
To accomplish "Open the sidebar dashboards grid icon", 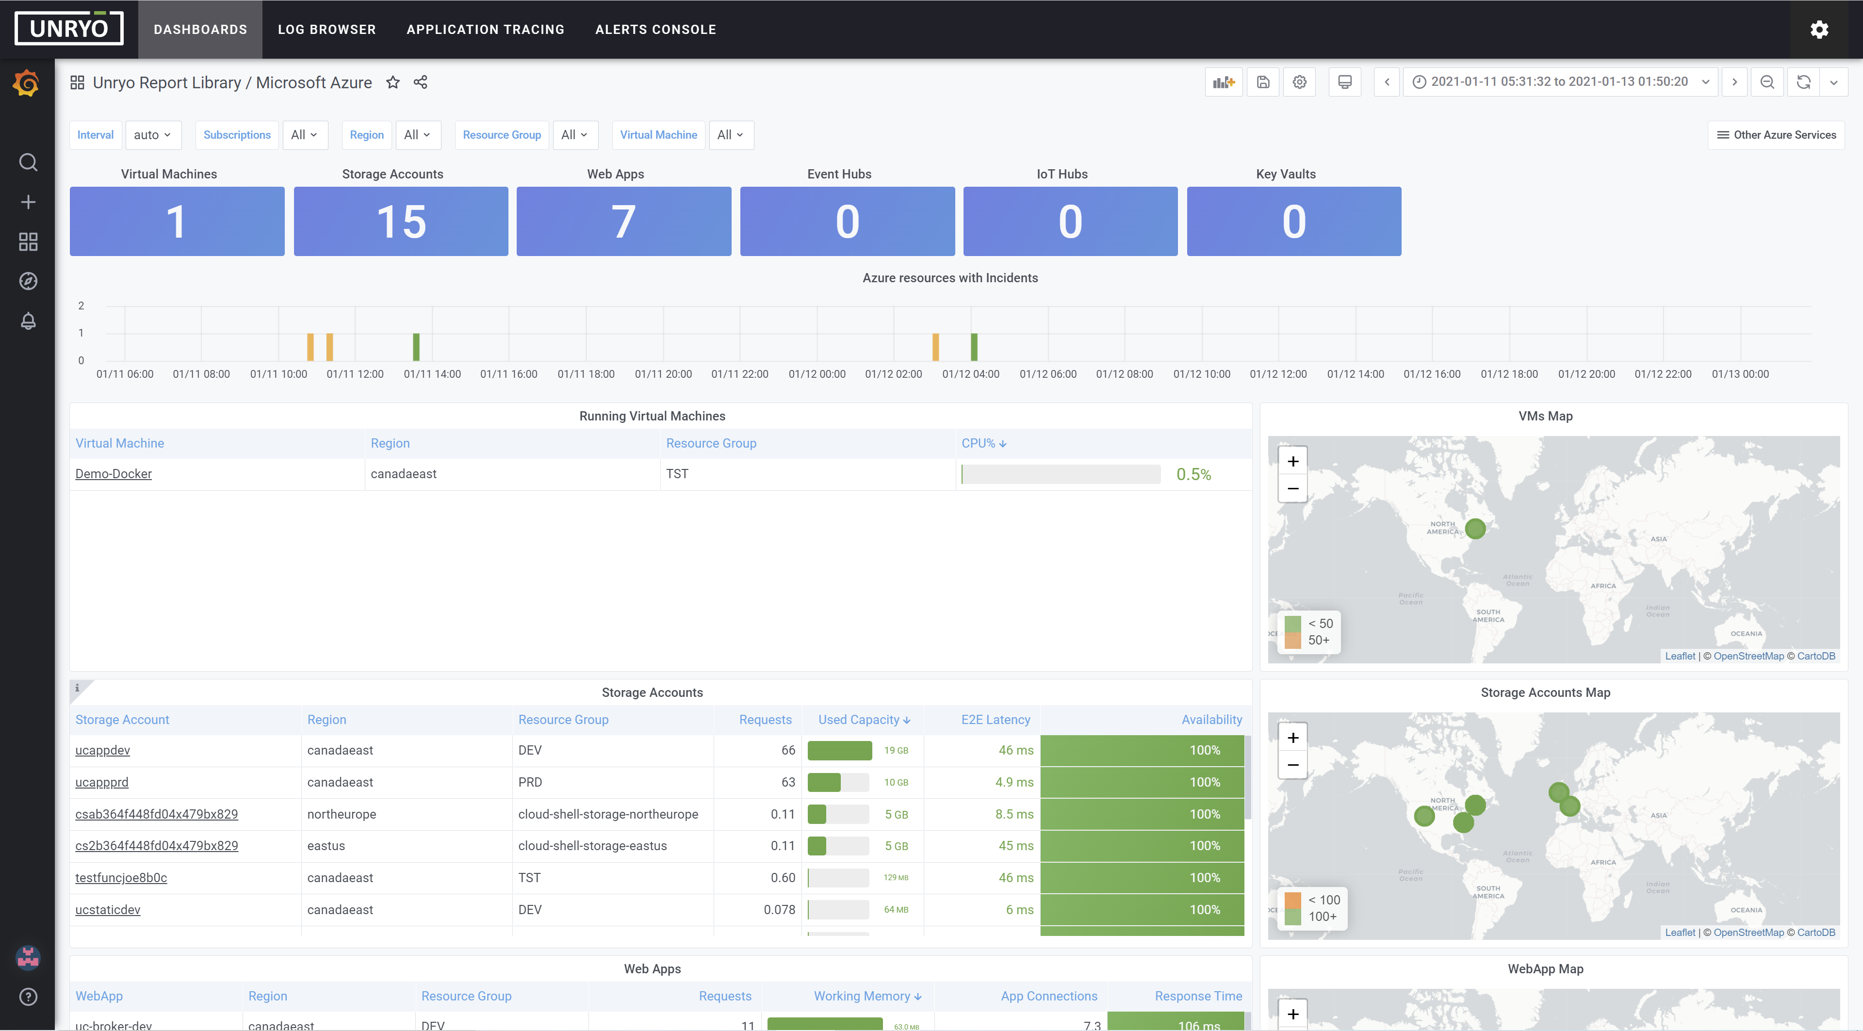I will 28,242.
